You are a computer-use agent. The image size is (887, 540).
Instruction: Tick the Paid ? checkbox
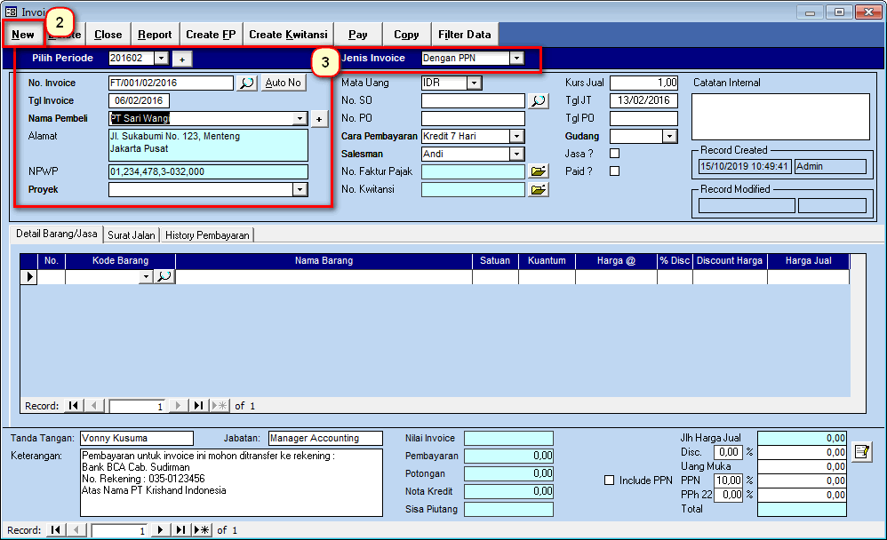tap(614, 171)
